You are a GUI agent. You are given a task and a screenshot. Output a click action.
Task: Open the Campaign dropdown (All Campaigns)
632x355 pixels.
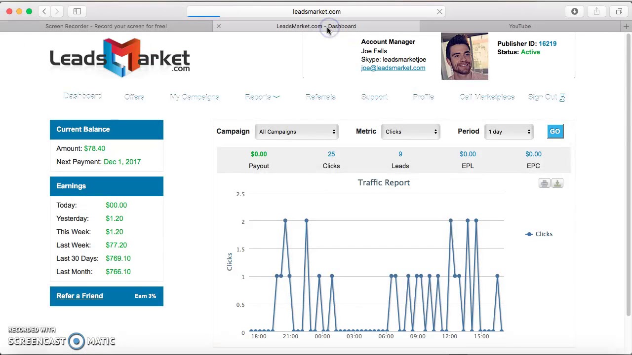[296, 132]
